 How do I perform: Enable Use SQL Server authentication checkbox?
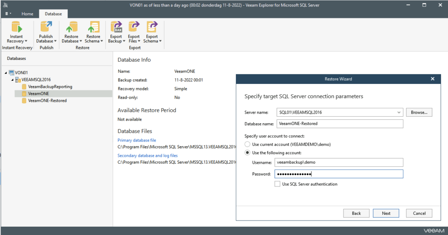(277, 184)
